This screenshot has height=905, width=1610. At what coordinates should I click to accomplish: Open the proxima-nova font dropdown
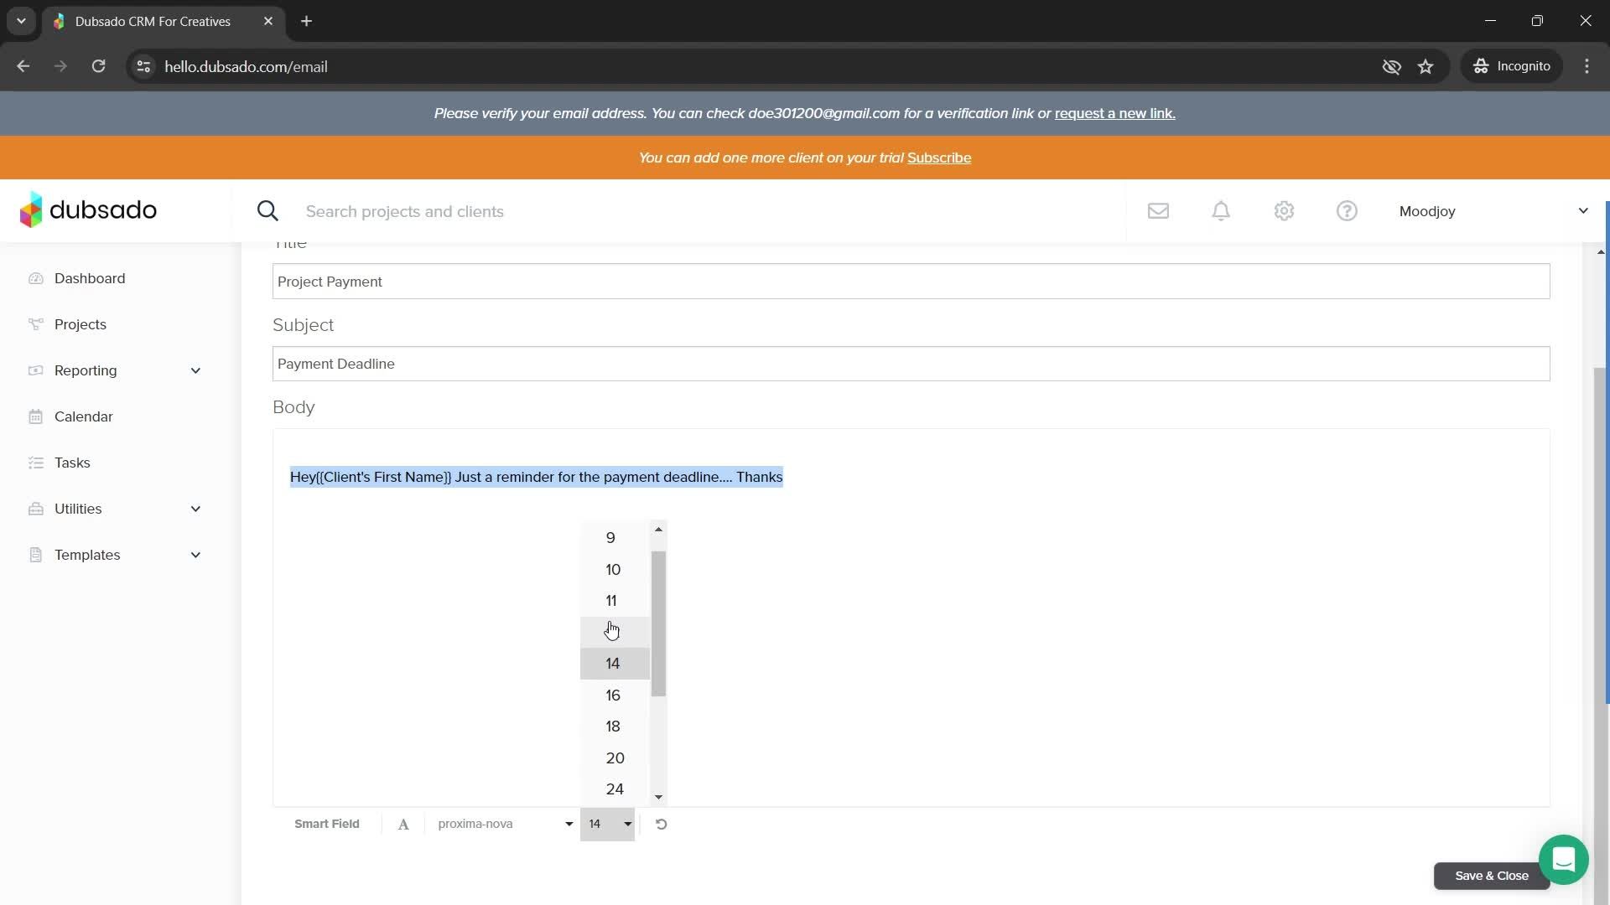point(504,825)
